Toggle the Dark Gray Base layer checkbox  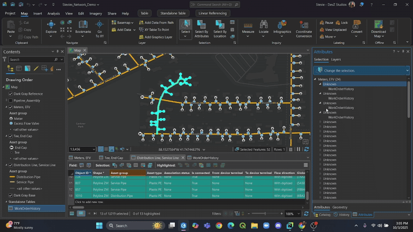click(x=10, y=195)
